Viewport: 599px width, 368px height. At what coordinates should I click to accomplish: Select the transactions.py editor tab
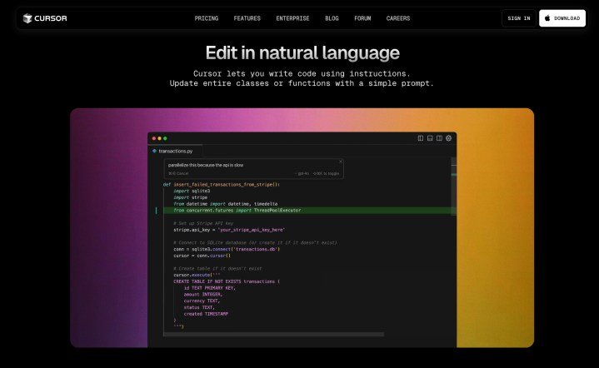[x=175, y=152]
